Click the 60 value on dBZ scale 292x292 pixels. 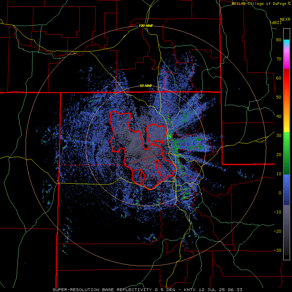point(279,78)
